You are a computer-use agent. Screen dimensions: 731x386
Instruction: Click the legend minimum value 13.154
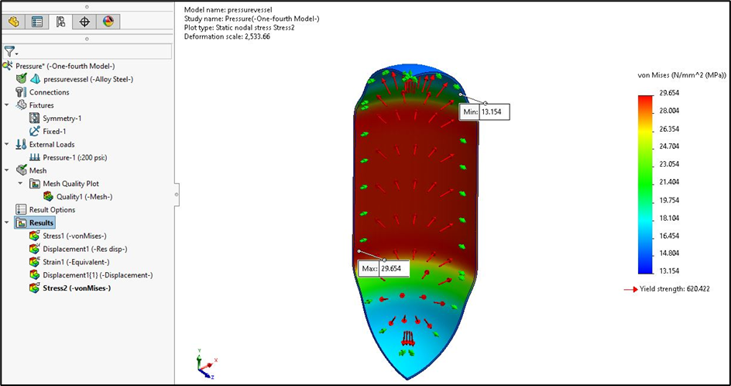(x=669, y=271)
